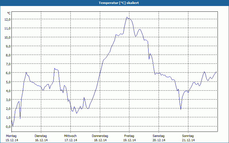Click the 3,0 y-axis label

tap(8, 100)
